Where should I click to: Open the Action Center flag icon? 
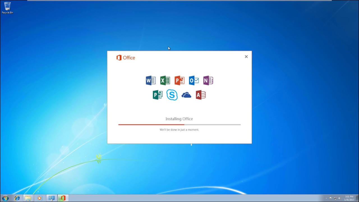coord(331,198)
